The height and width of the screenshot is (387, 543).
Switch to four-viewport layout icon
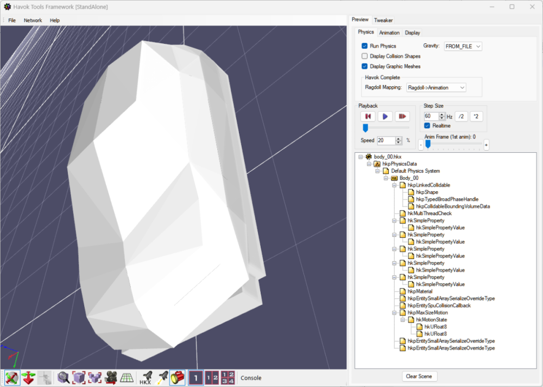point(228,377)
